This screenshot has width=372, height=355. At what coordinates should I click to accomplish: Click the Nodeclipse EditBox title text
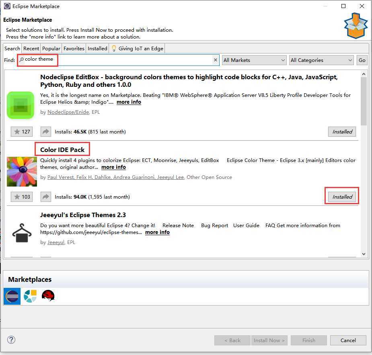(189, 81)
